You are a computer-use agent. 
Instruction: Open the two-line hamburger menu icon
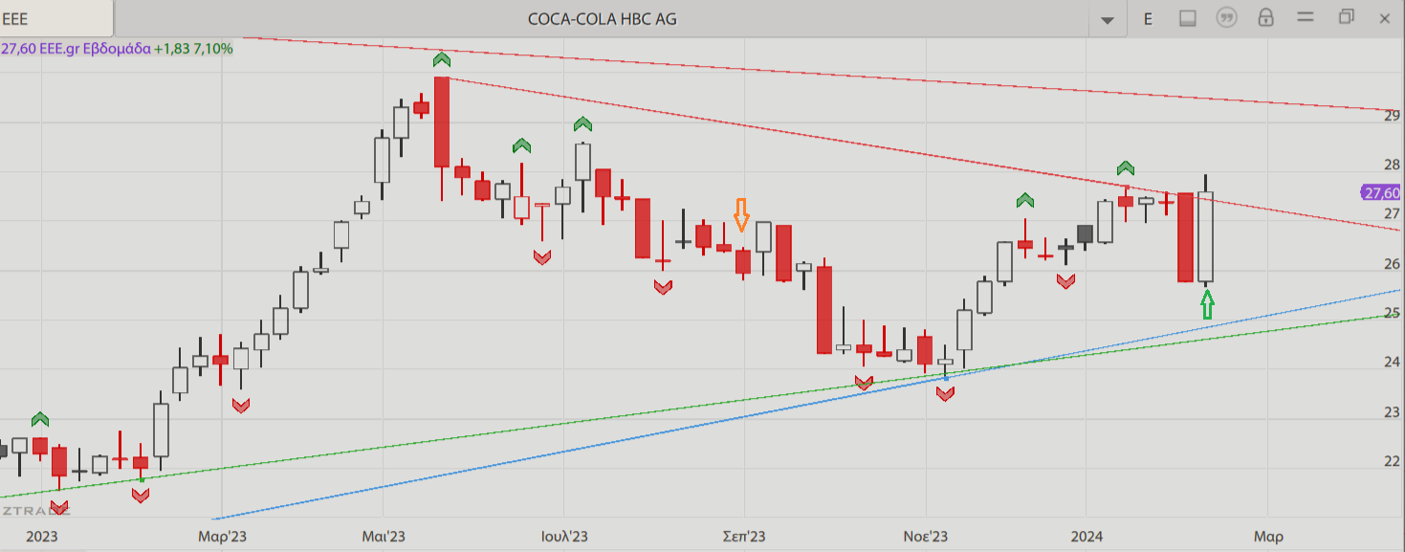1306,18
